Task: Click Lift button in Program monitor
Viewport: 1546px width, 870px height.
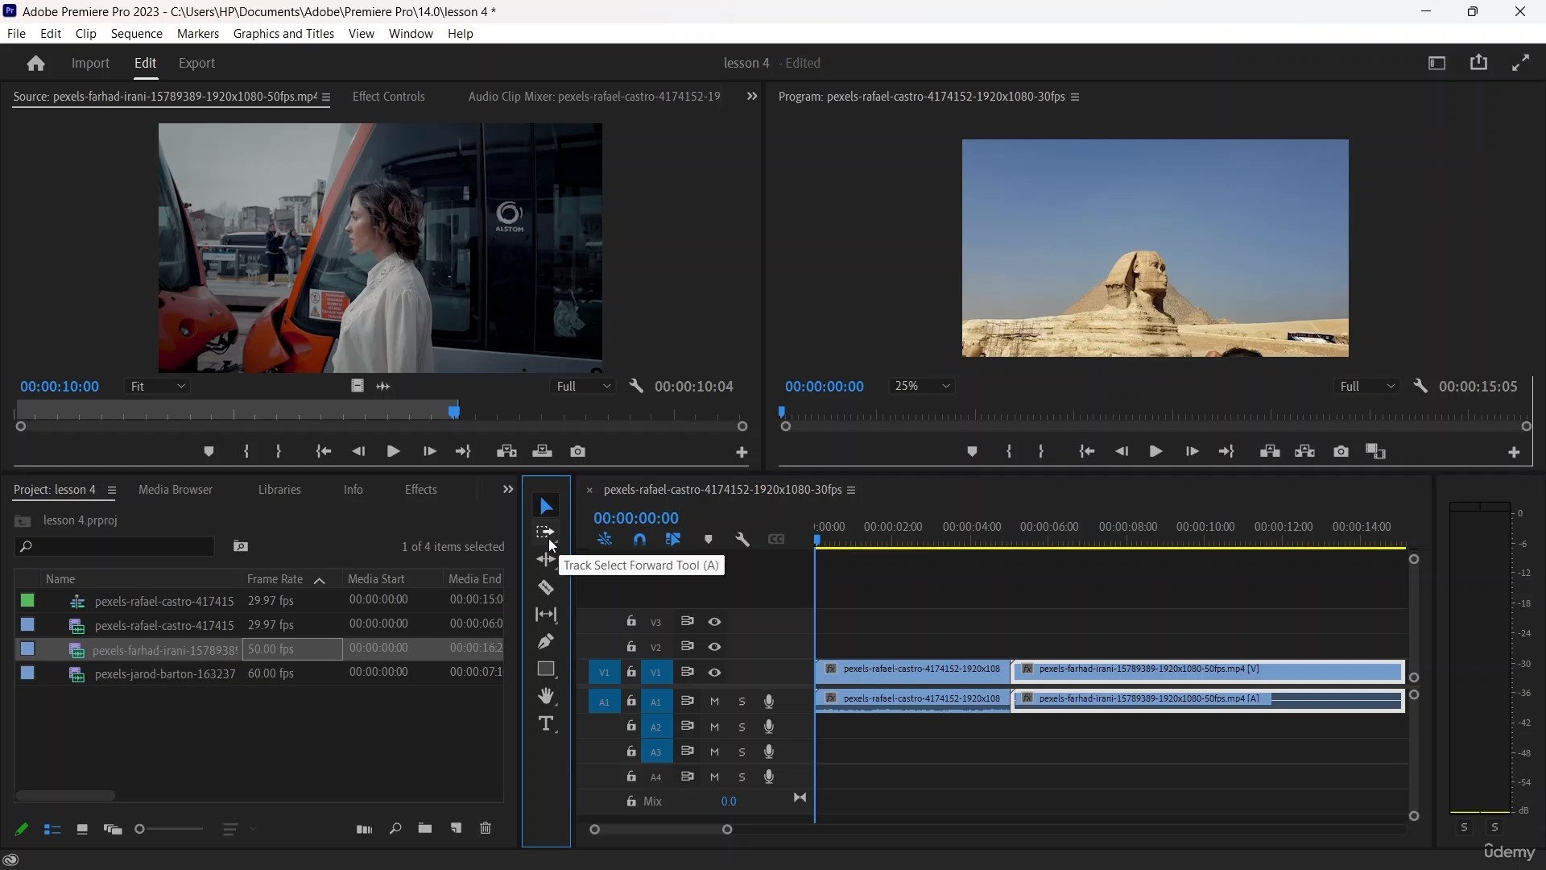Action: 1270,452
